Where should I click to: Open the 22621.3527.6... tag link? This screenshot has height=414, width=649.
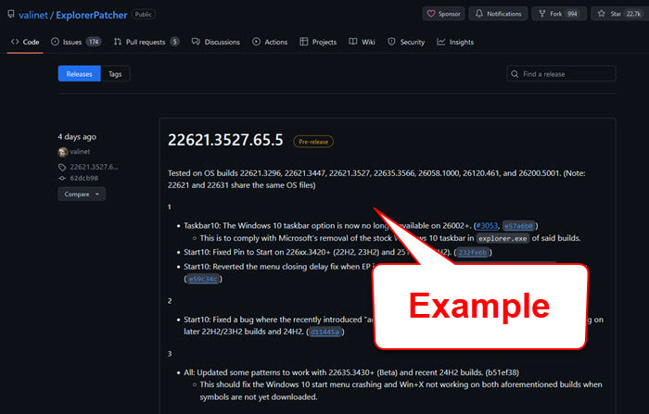(x=94, y=167)
